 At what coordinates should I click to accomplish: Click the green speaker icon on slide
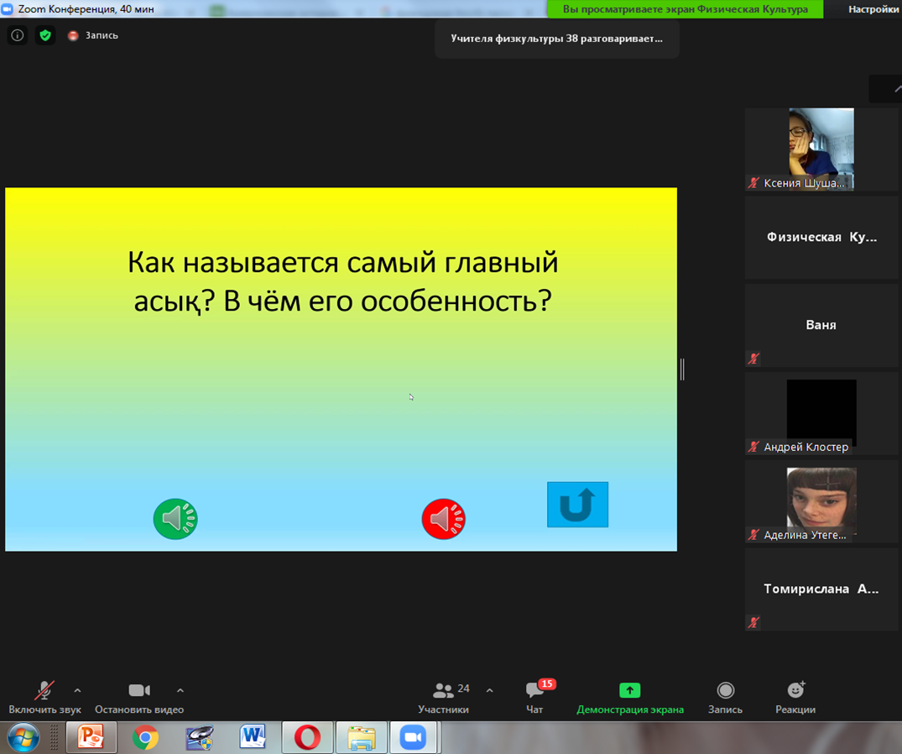(x=175, y=519)
